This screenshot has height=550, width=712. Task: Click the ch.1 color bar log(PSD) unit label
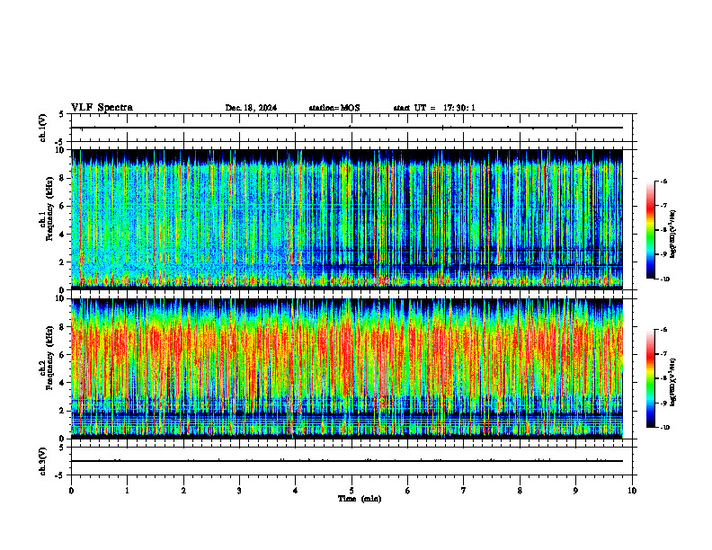pos(673,235)
